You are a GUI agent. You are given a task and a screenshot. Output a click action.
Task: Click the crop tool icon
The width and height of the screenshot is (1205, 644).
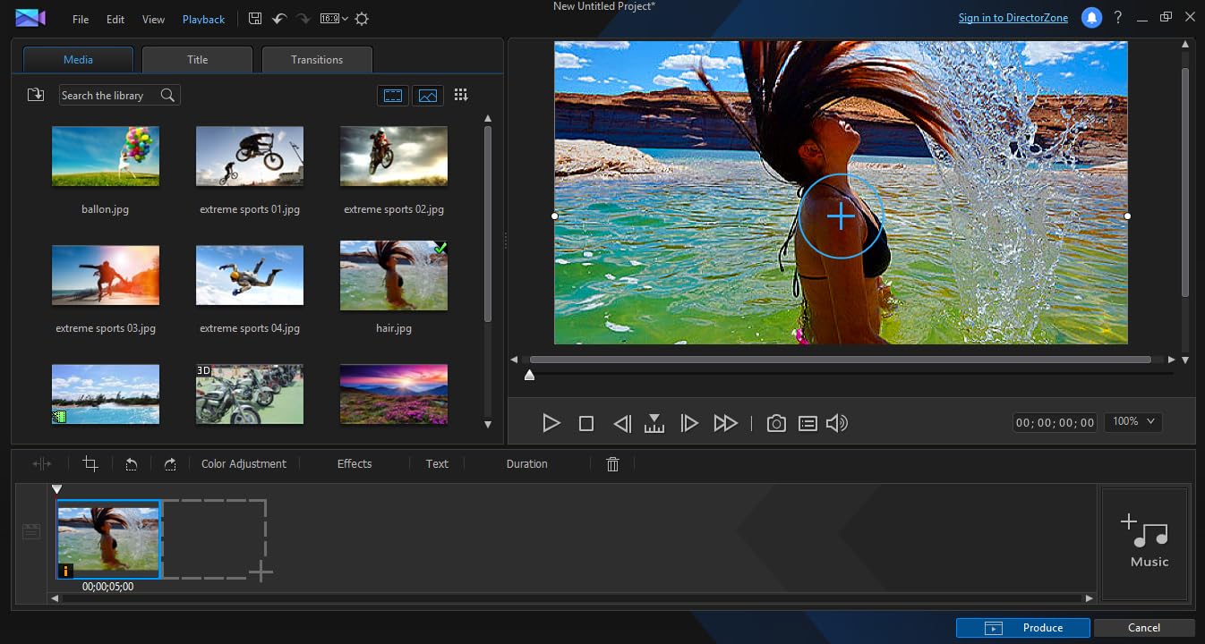point(90,463)
